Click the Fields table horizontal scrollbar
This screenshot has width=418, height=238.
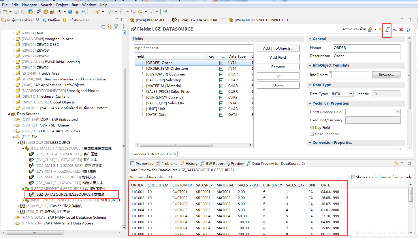194,145
